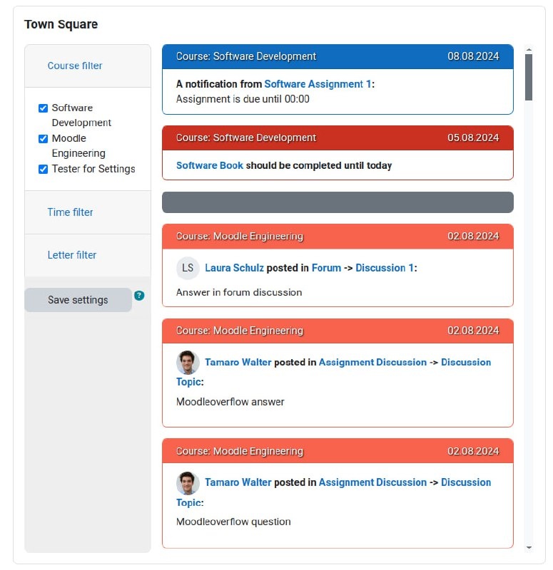Expand the Time filter section
553x570 pixels.
coord(71,212)
